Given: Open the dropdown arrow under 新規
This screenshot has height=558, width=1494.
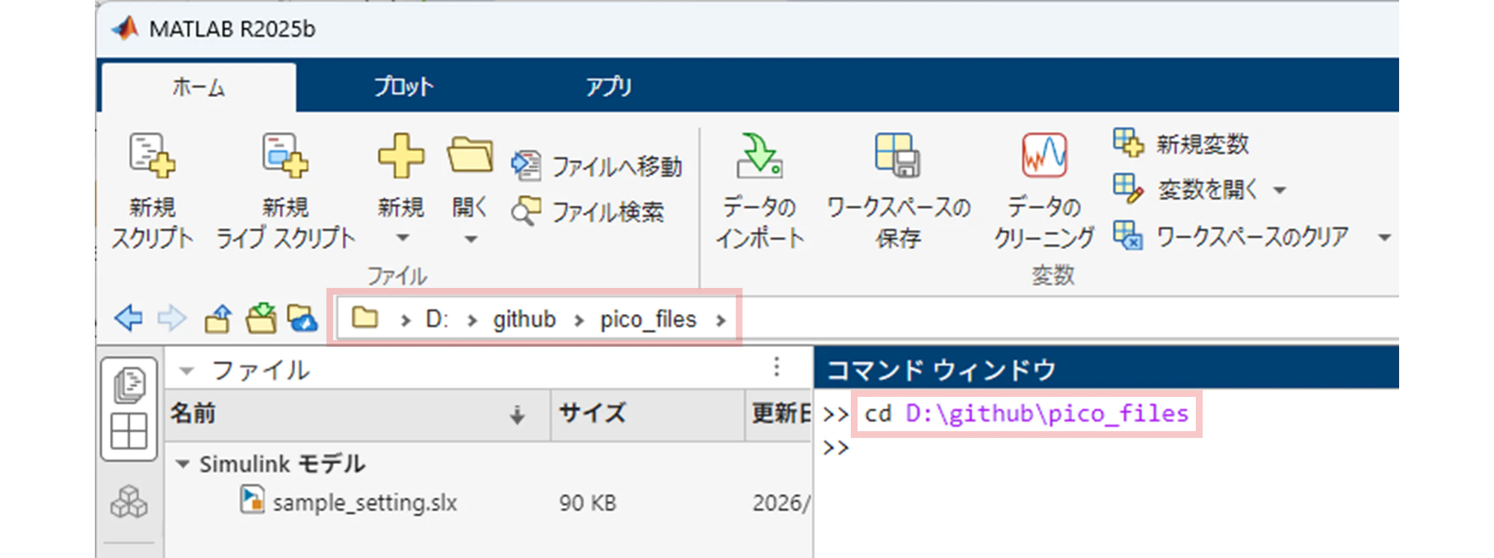Looking at the screenshot, I should pos(403,238).
